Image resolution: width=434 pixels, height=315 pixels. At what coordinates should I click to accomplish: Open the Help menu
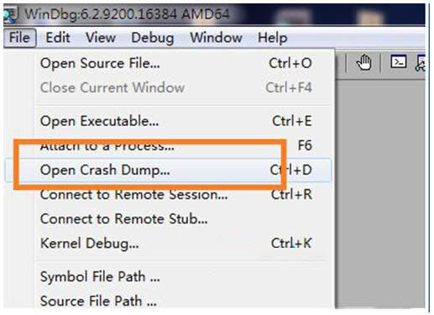tap(272, 38)
